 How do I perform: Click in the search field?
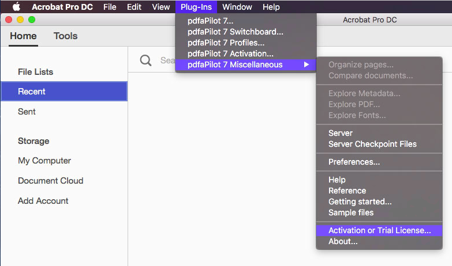(x=167, y=60)
